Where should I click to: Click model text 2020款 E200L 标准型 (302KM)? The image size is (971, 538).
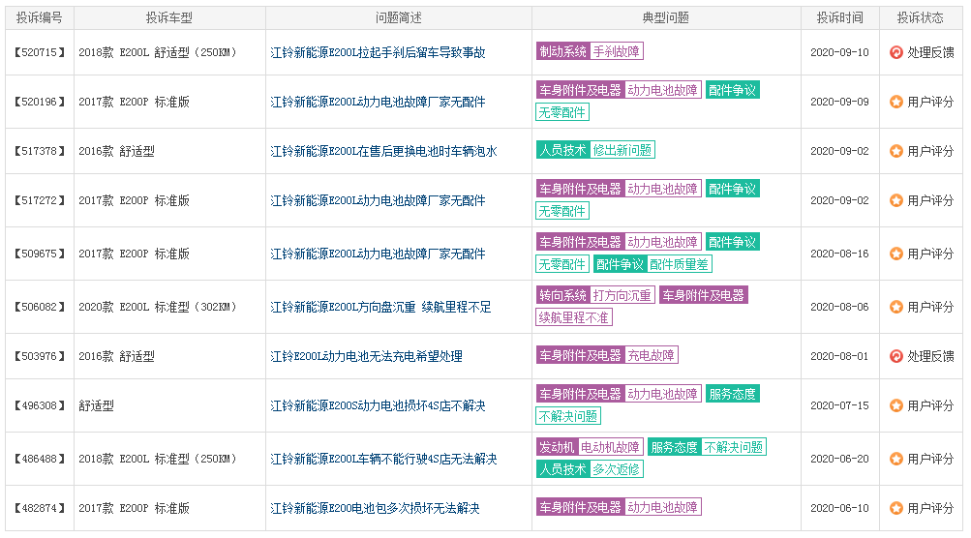[x=157, y=307]
